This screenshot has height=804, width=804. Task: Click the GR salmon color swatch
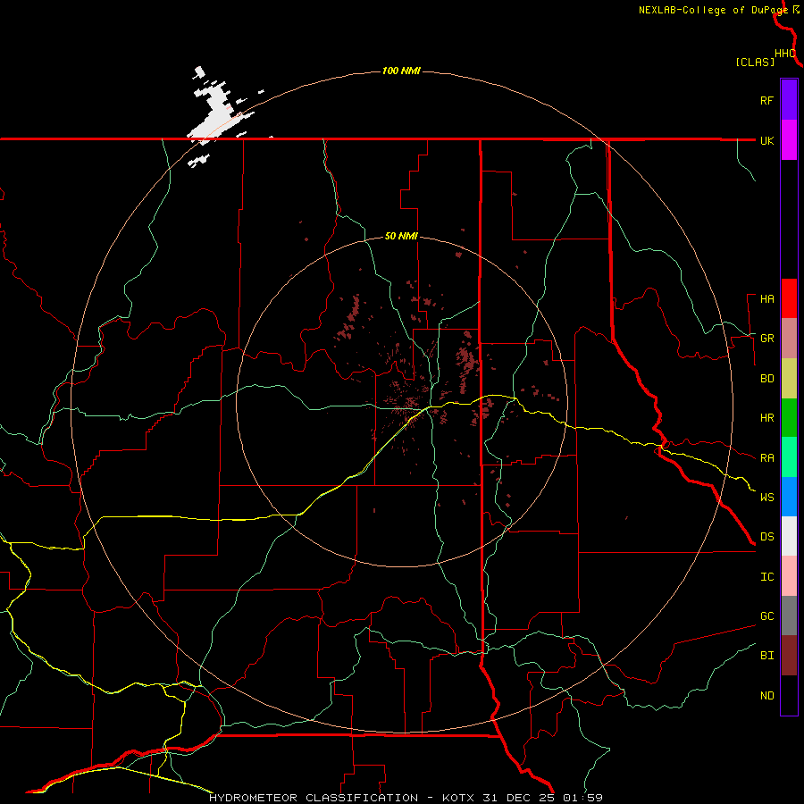tap(789, 339)
